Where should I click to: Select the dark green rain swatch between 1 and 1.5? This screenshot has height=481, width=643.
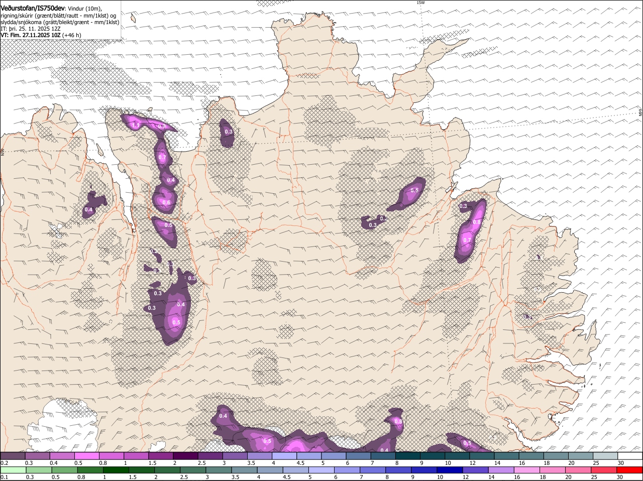click(x=116, y=470)
